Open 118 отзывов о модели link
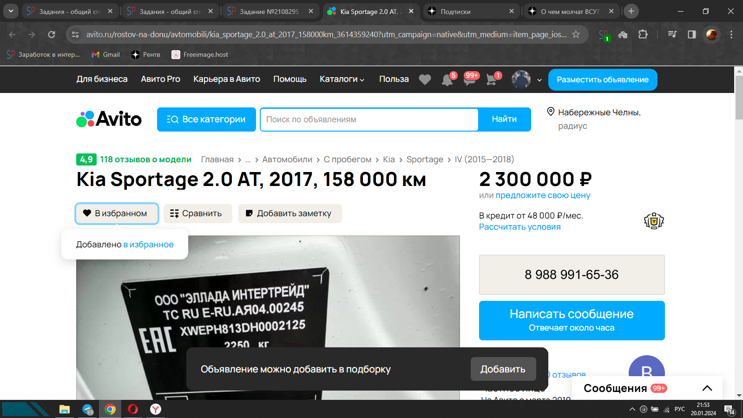 pyautogui.click(x=146, y=159)
